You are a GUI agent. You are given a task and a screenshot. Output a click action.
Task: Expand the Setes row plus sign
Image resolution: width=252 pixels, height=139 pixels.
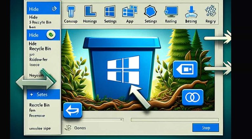(31, 95)
